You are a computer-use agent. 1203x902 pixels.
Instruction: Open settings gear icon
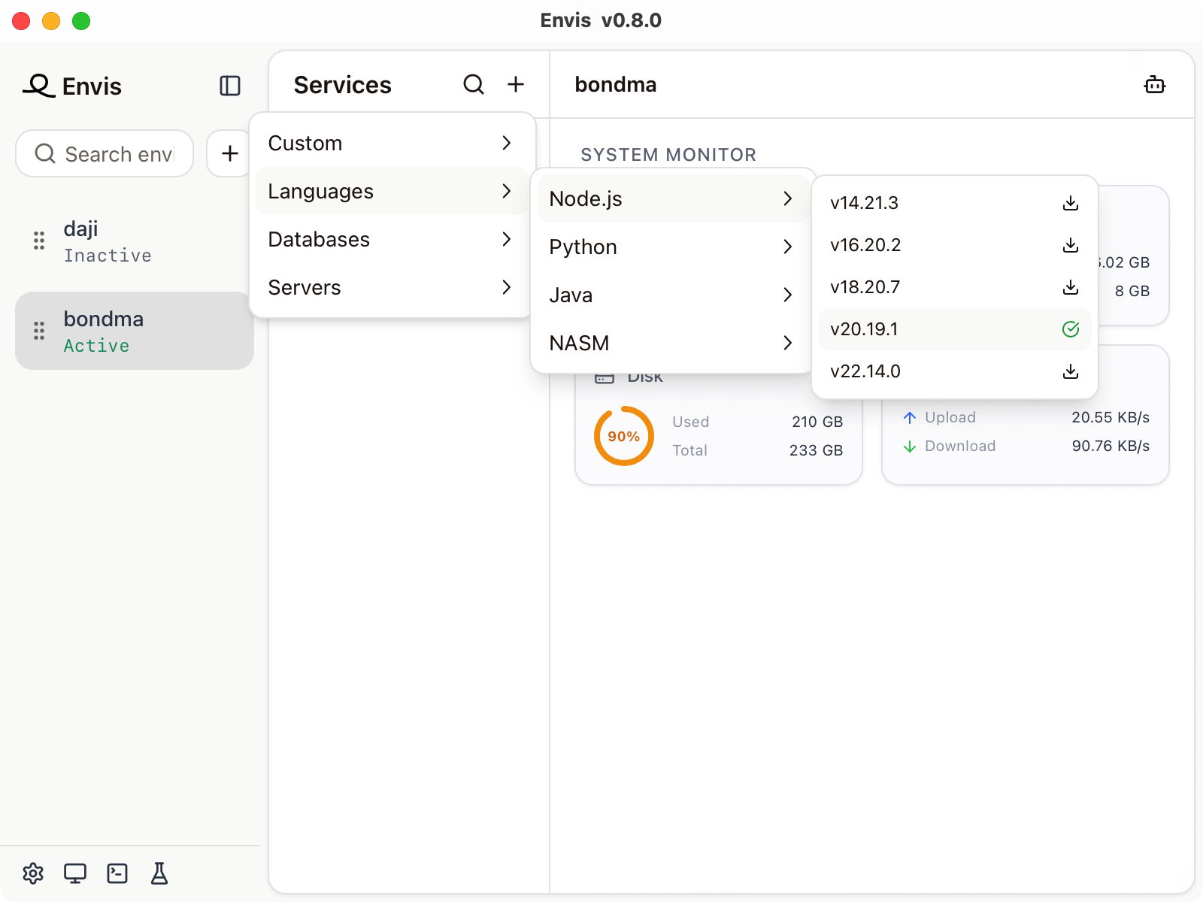pyautogui.click(x=33, y=873)
